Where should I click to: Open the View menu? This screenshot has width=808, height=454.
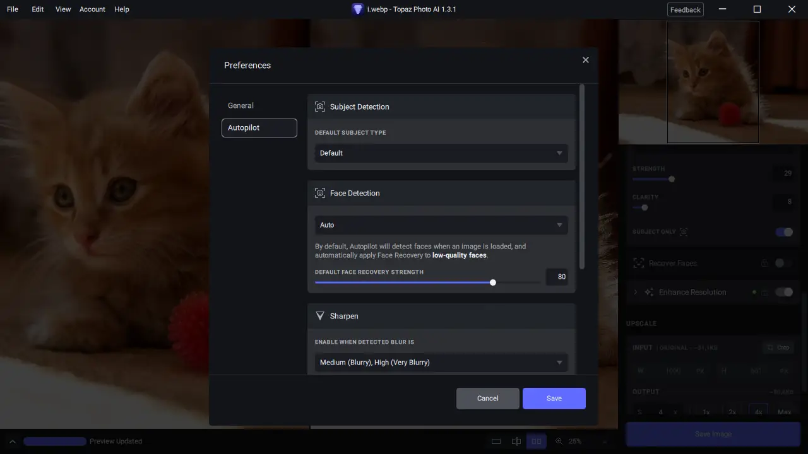click(63, 9)
